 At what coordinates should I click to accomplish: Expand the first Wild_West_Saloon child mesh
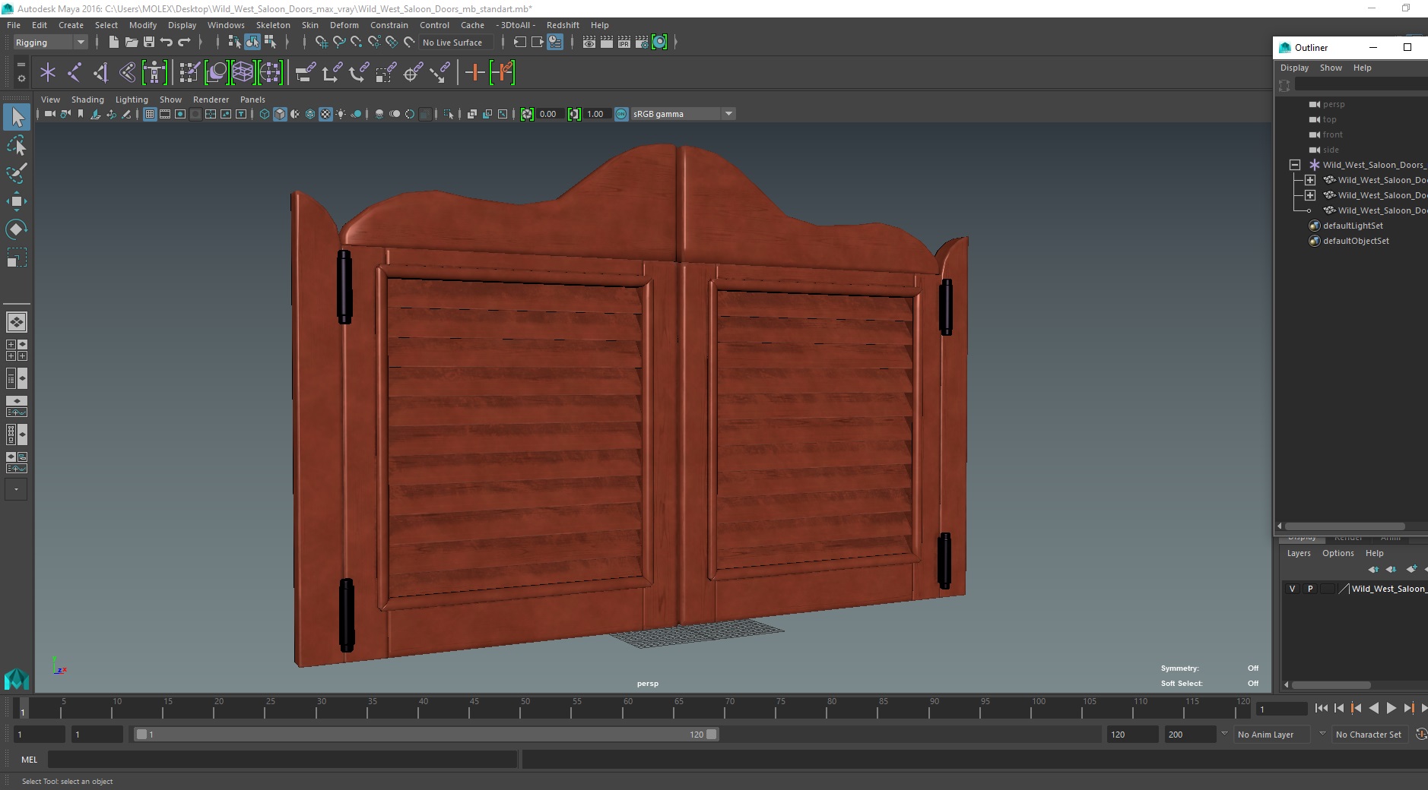click(1310, 180)
